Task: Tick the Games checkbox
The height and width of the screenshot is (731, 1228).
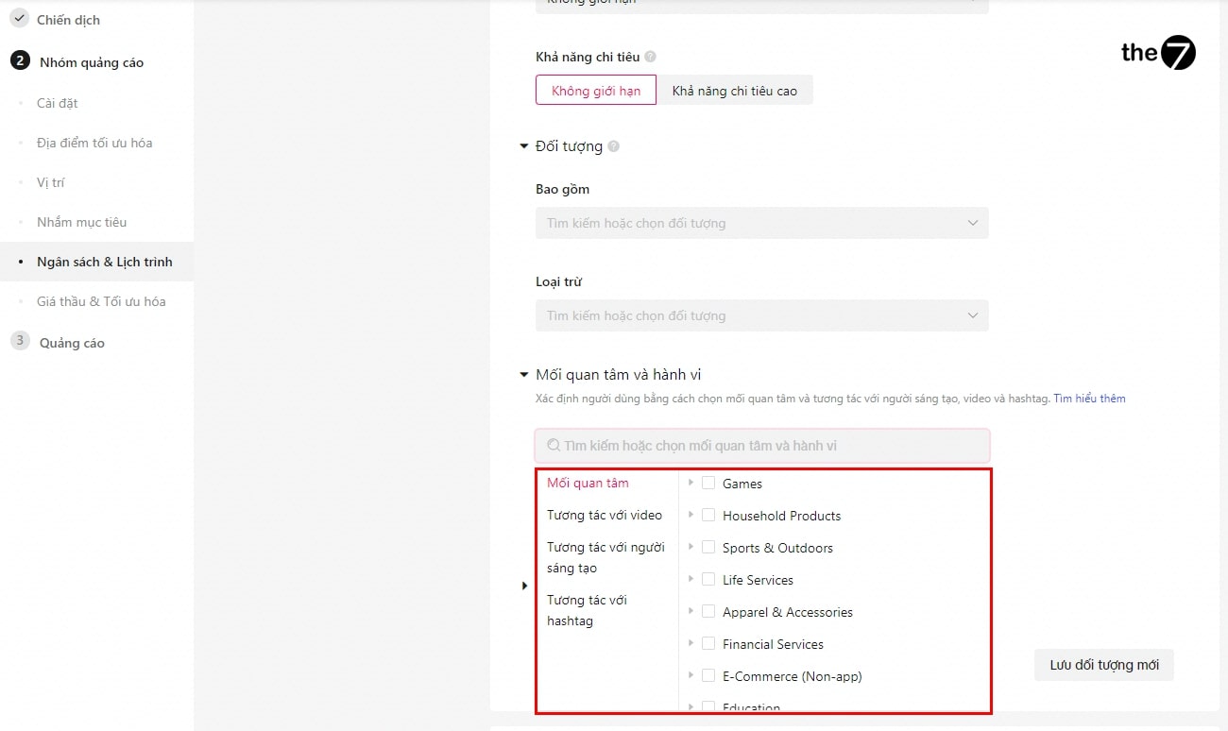Action: pyautogui.click(x=708, y=483)
